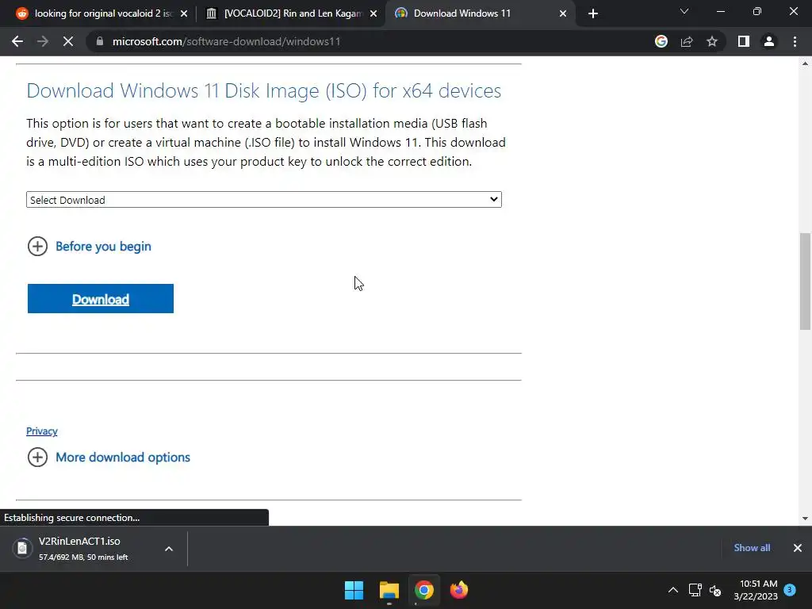Bookmark this tab with the star
Image resolution: width=812 pixels, height=609 pixels.
click(712, 41)
